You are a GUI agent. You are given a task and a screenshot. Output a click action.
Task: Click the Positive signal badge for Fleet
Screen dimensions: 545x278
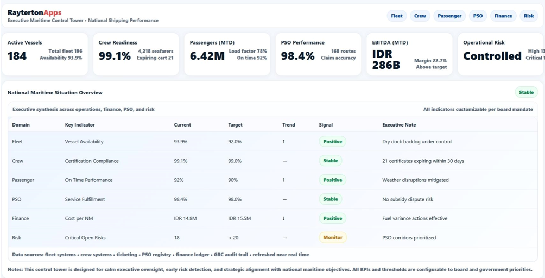click(x=332, y=142)
